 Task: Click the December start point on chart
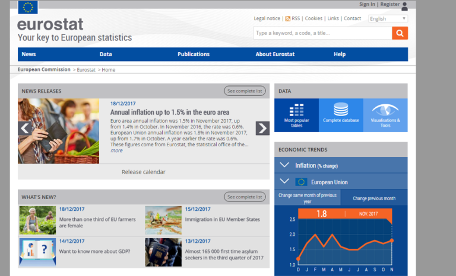point(299,259)
